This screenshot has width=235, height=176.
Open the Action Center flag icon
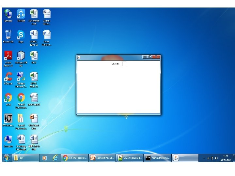click(x=212, y=158)
